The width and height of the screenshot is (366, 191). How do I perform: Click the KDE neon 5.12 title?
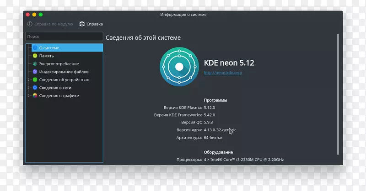229,63
